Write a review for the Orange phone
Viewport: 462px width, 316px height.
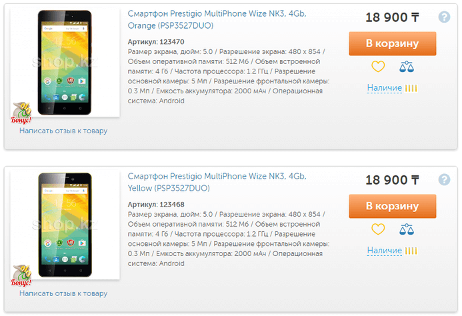click(63, 131)
